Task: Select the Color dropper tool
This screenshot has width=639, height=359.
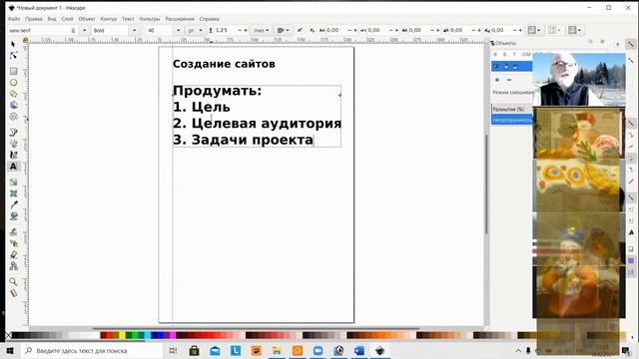Action: [13, 204]
